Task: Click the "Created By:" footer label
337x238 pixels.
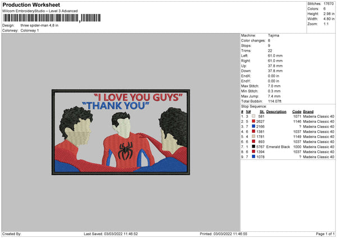Action: pyautogui.click(x=12, y=234)
